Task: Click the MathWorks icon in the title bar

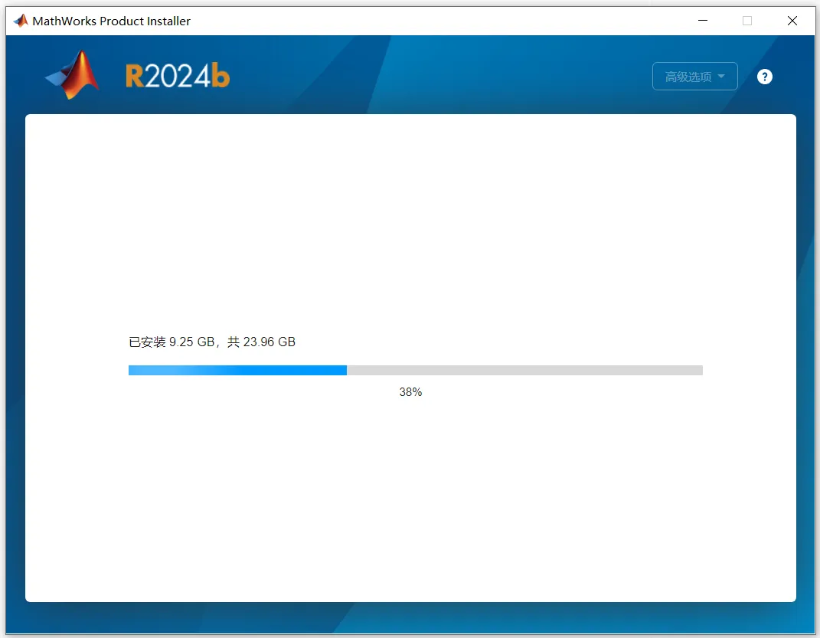Action: (x=21, y=21)
